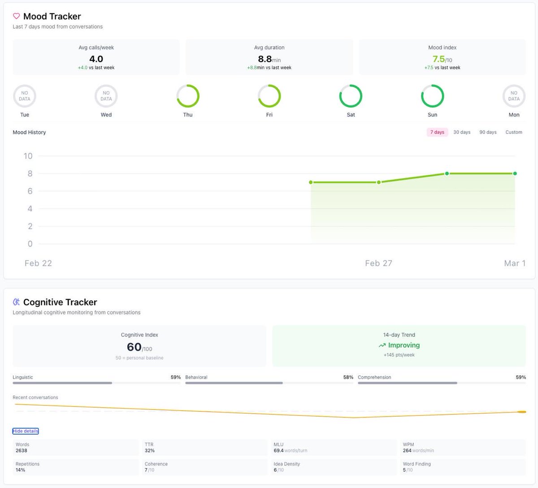Click the +145 pts/week text
The image size is (538, 488).
[399, 355]
